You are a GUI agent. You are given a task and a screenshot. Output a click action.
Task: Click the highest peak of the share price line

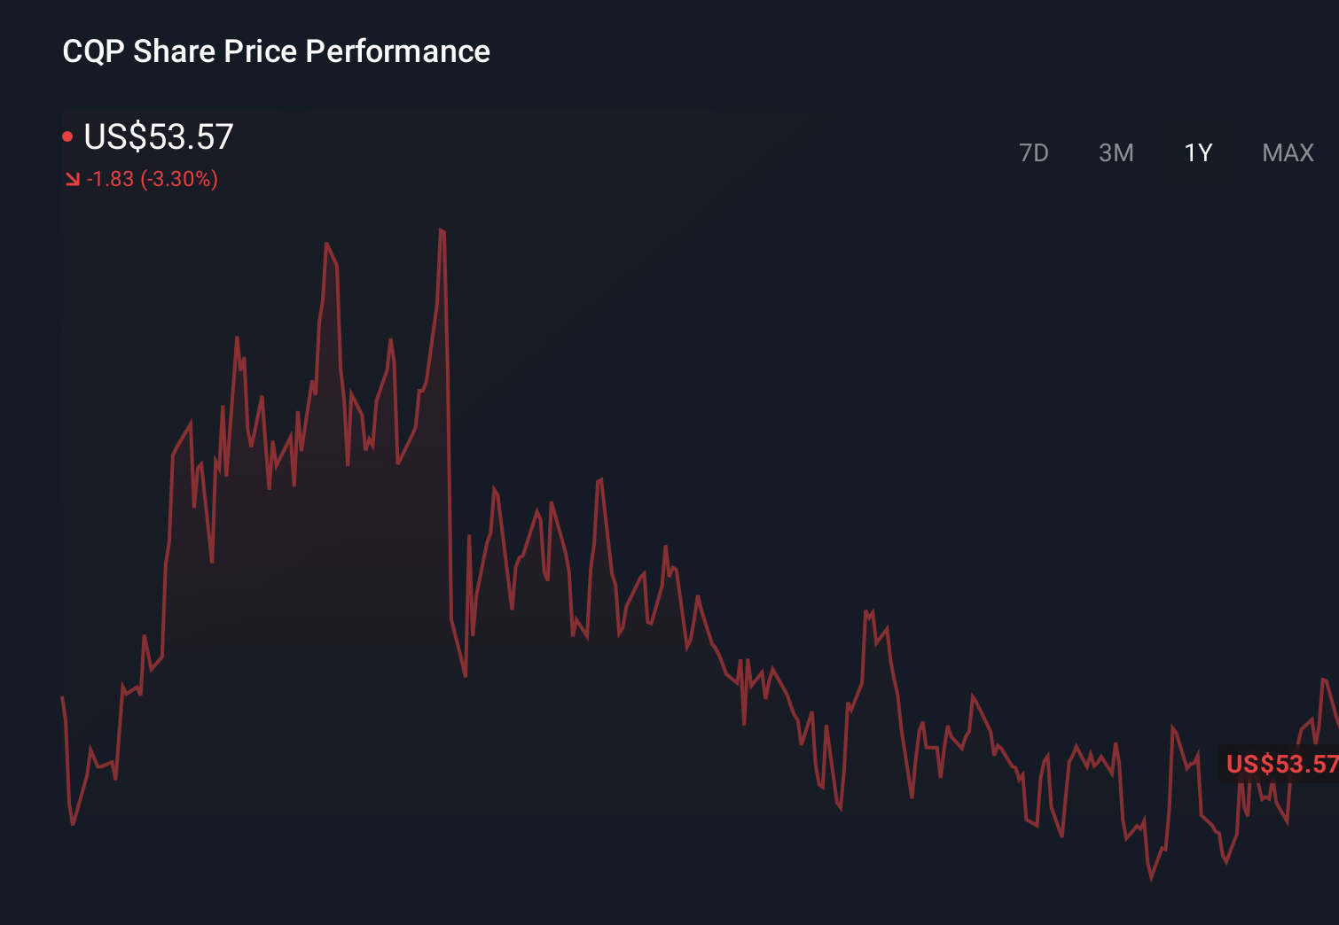[x=443, y=229]
